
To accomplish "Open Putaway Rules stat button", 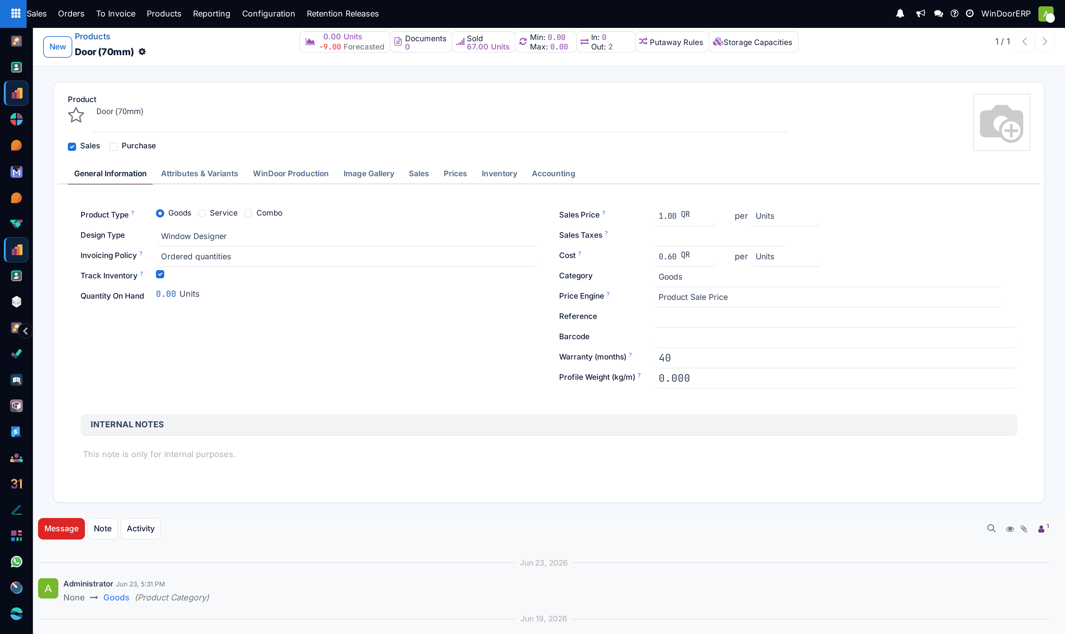I will tap(672, 42).
